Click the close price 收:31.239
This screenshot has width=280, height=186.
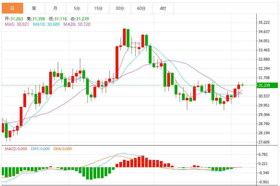80,19
